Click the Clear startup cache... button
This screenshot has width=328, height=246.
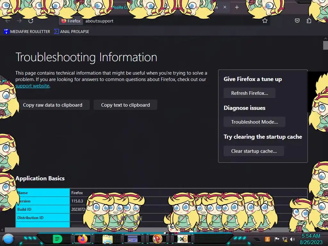pos(254,151)
